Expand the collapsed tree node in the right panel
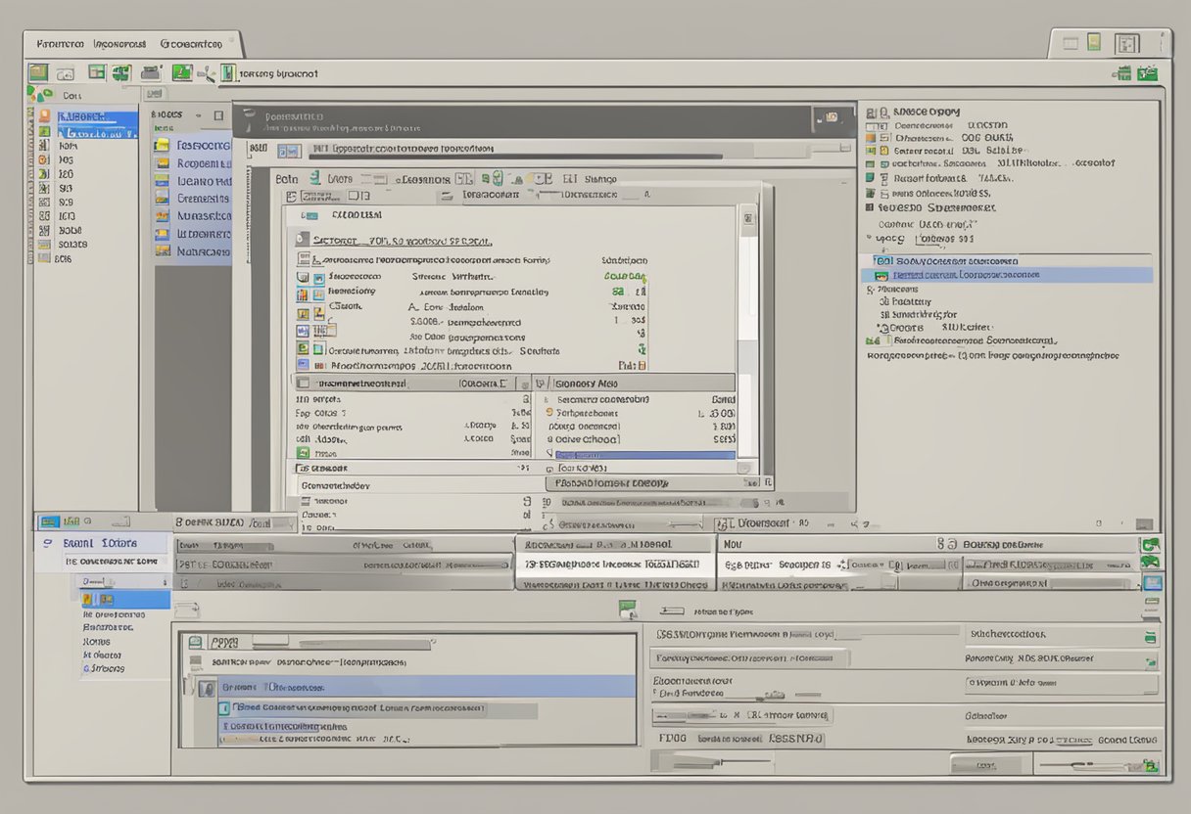1191x814 pixels. pos(871,239)
